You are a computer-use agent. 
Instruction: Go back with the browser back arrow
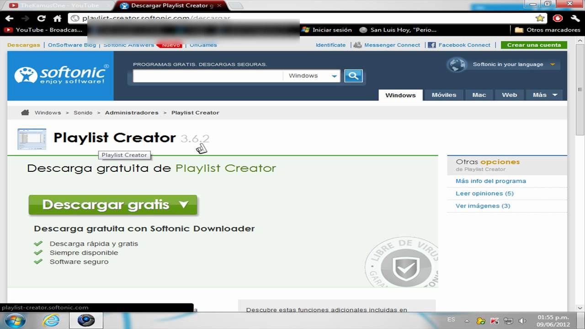coord(9,18)
